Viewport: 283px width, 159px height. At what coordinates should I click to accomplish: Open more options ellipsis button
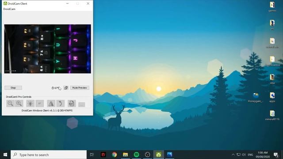81,105
